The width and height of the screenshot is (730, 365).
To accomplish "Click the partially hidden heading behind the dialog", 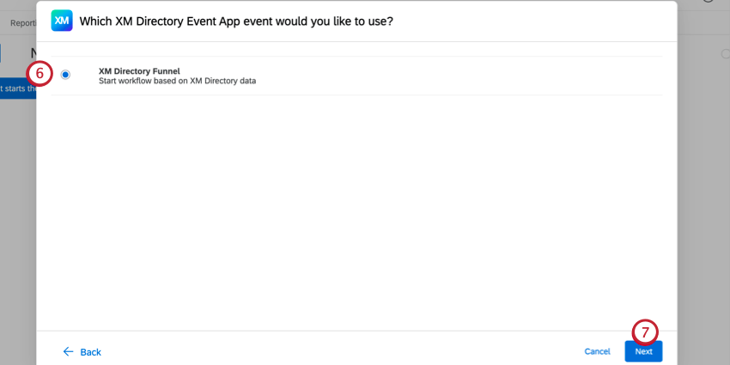I will click(33, 53).
